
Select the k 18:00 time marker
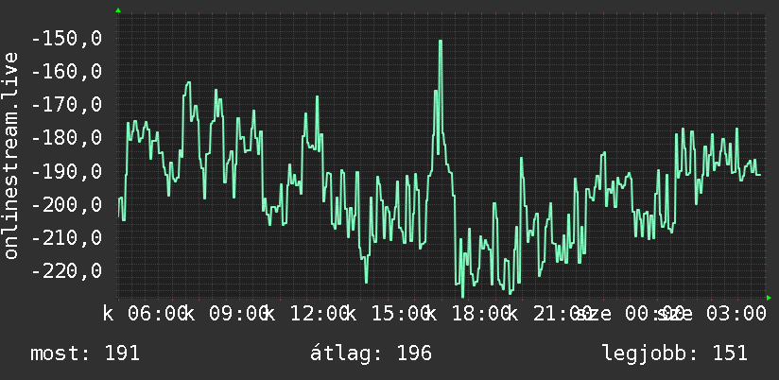pos(468,314)
